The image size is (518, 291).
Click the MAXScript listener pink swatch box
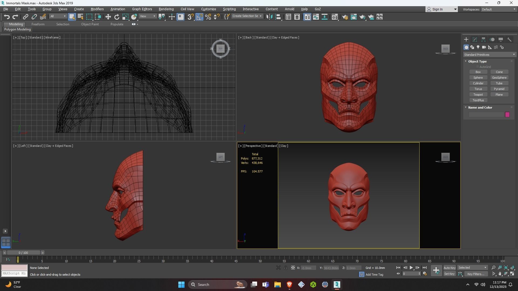(14, 268)
